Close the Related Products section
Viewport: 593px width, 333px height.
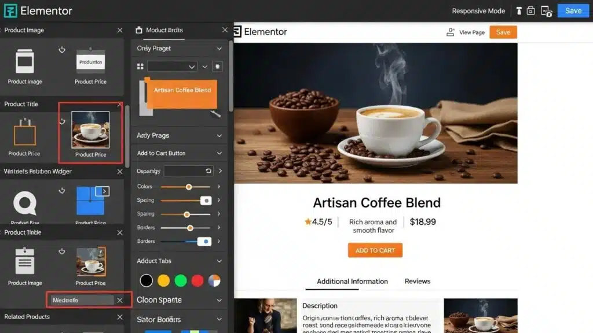click(x=119, y=317)
